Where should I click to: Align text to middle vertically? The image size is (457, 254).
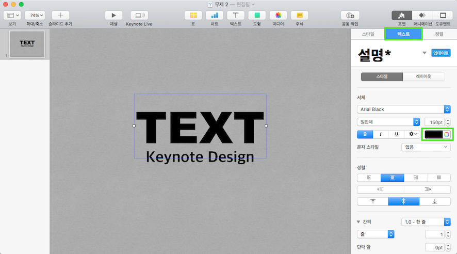tap(404, 201)
